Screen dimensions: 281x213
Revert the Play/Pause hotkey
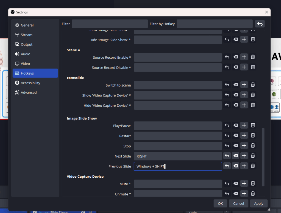click(x=227, y=125)
